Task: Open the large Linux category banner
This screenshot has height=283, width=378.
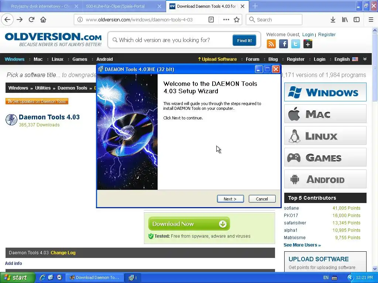Action: point(325,136)
